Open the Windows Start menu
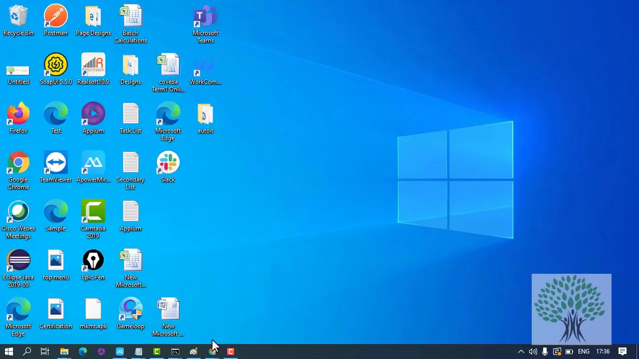Image resolution: width=639 pixels, height=359 pixels. tap(9, 352)
